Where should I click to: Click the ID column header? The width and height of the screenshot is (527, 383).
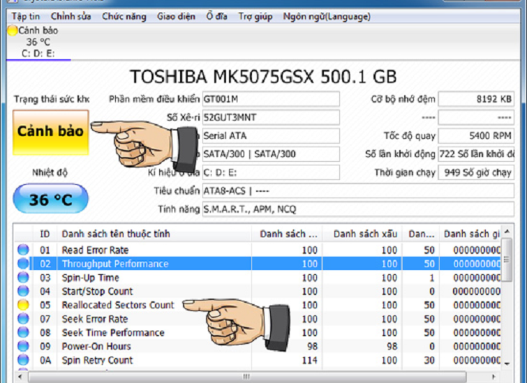[x=45, y=234]
